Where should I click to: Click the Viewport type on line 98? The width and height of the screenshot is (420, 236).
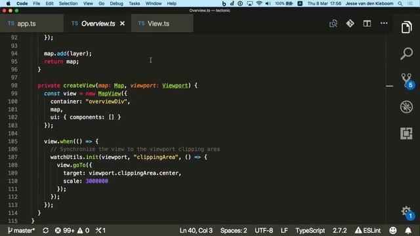(175, 85)
